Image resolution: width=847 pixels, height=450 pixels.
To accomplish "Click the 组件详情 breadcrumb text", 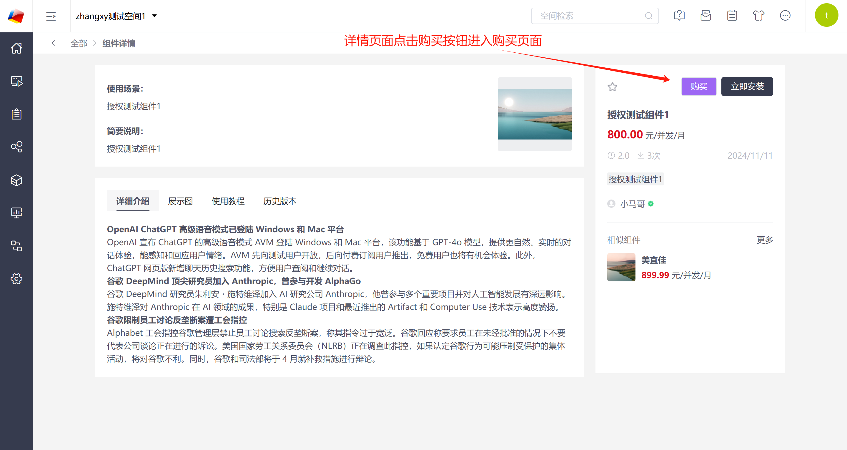I will 119,44.
